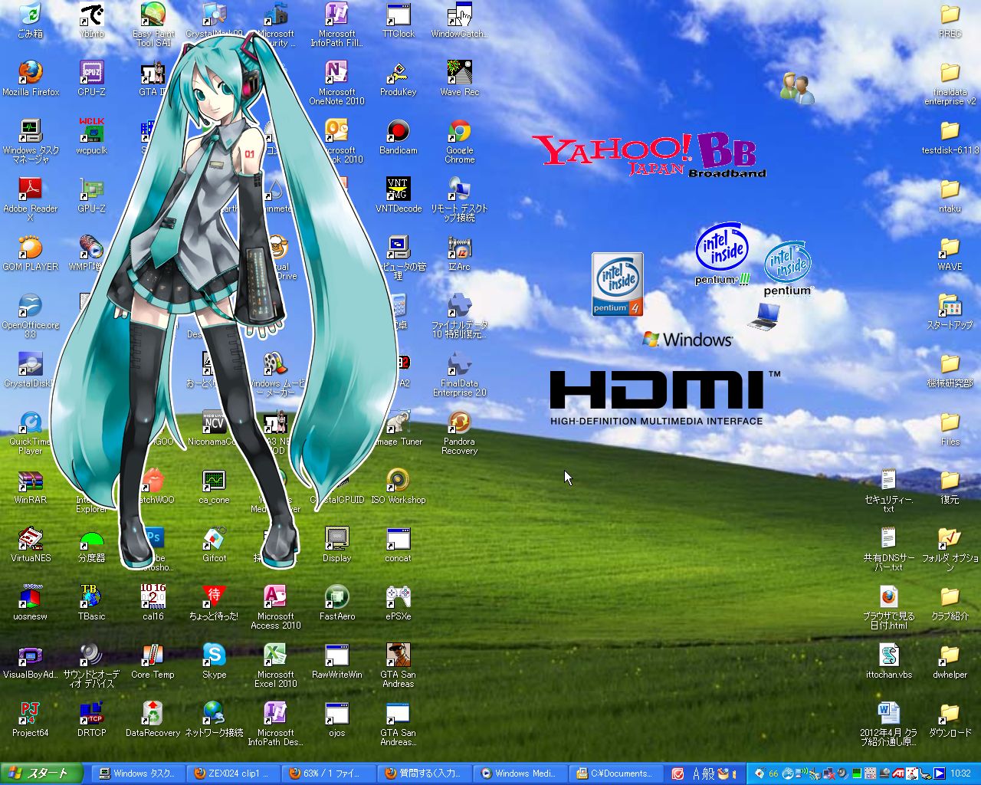The image size is (981, 785).
Task: Select the finaldata enterprise v2 folder
Action: [x=950, y=83]
